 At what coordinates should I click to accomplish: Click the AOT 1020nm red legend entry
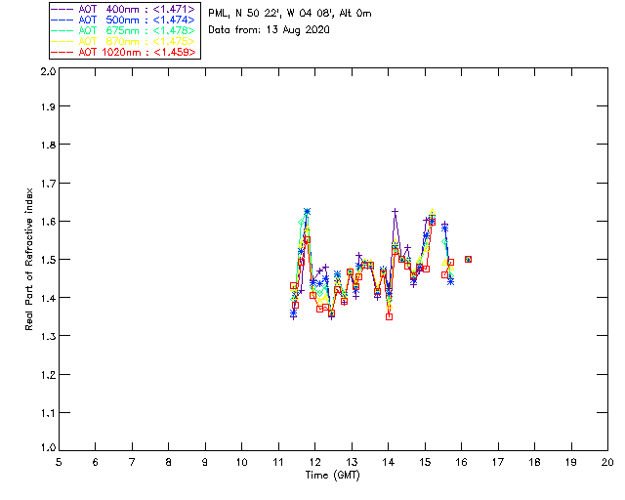[124, 51]
